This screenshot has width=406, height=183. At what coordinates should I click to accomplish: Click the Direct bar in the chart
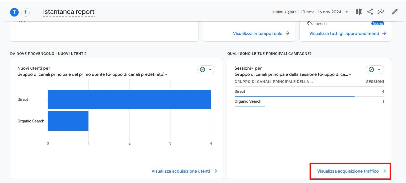(129, 100)
